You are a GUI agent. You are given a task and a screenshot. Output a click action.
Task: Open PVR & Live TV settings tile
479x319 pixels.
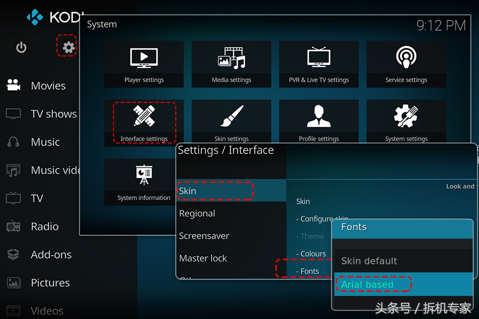(x=319, y=64)
